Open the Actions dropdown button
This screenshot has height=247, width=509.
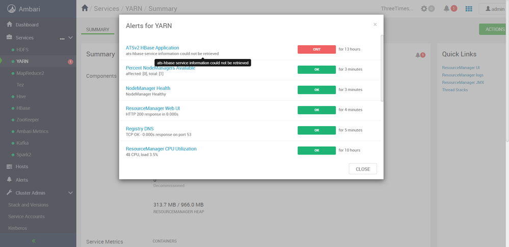(494, 29)
